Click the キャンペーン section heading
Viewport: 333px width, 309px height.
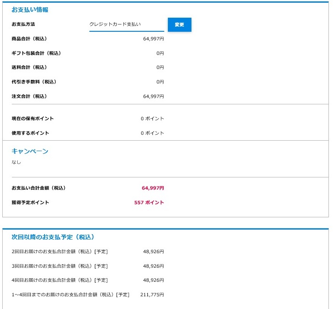pos(30,151)
